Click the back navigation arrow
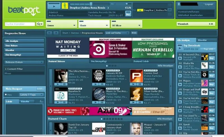 (49, 33)
